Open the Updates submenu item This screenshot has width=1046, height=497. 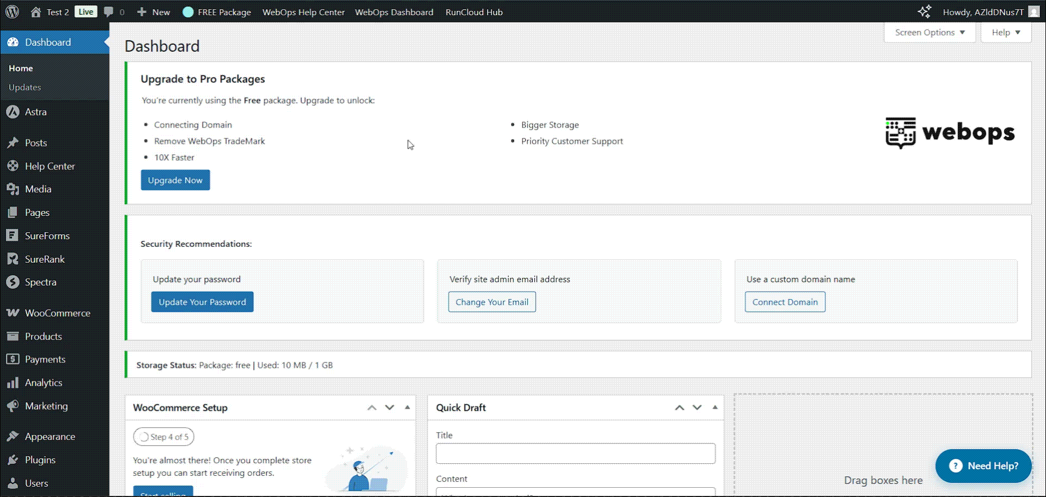25,87
